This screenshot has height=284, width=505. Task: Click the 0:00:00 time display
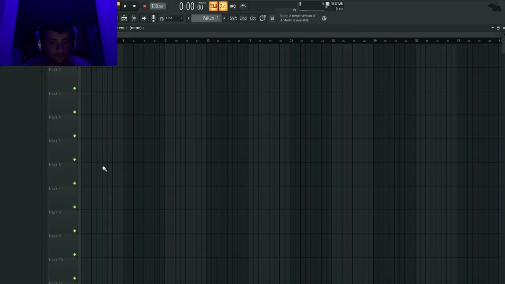point(191,6)
